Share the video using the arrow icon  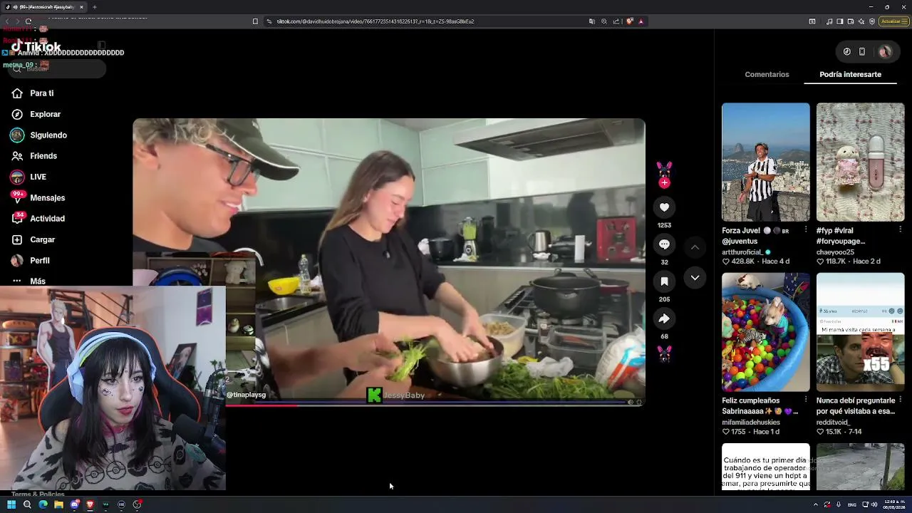click(x=664, y=318)
